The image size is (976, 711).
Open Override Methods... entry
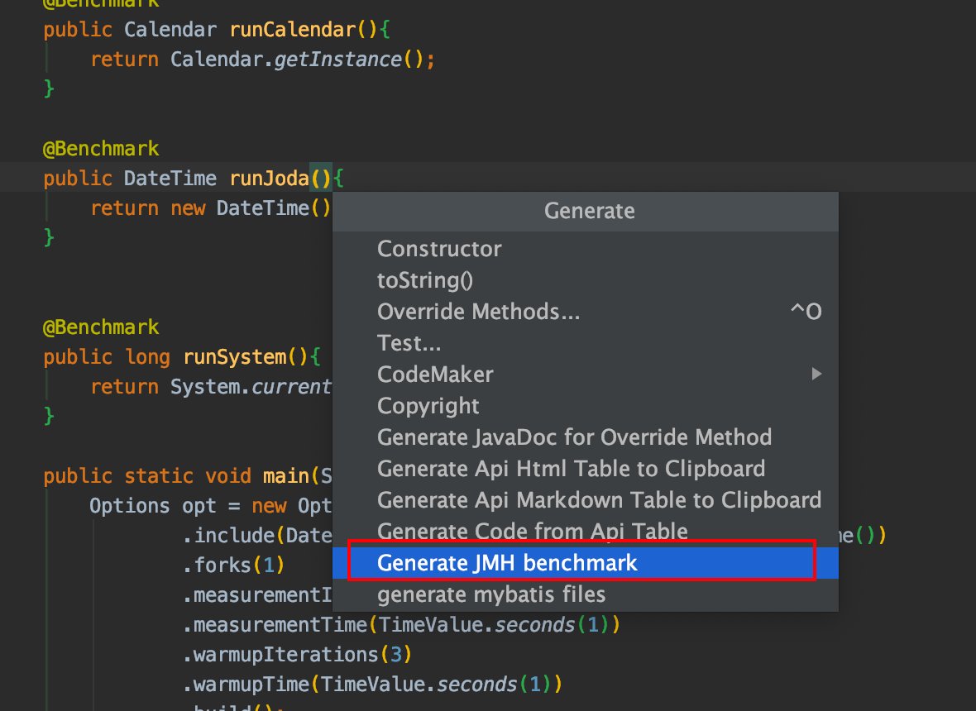coord(585,312)
